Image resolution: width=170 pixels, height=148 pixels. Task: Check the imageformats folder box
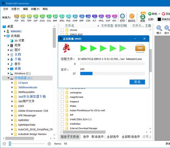click(x=62, y=97)
